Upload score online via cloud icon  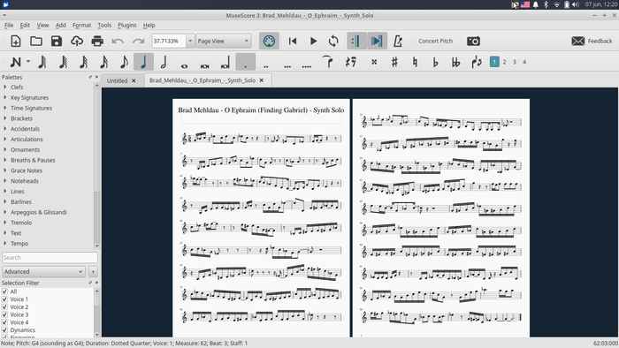pyautogui.click(x=77, y=41)
